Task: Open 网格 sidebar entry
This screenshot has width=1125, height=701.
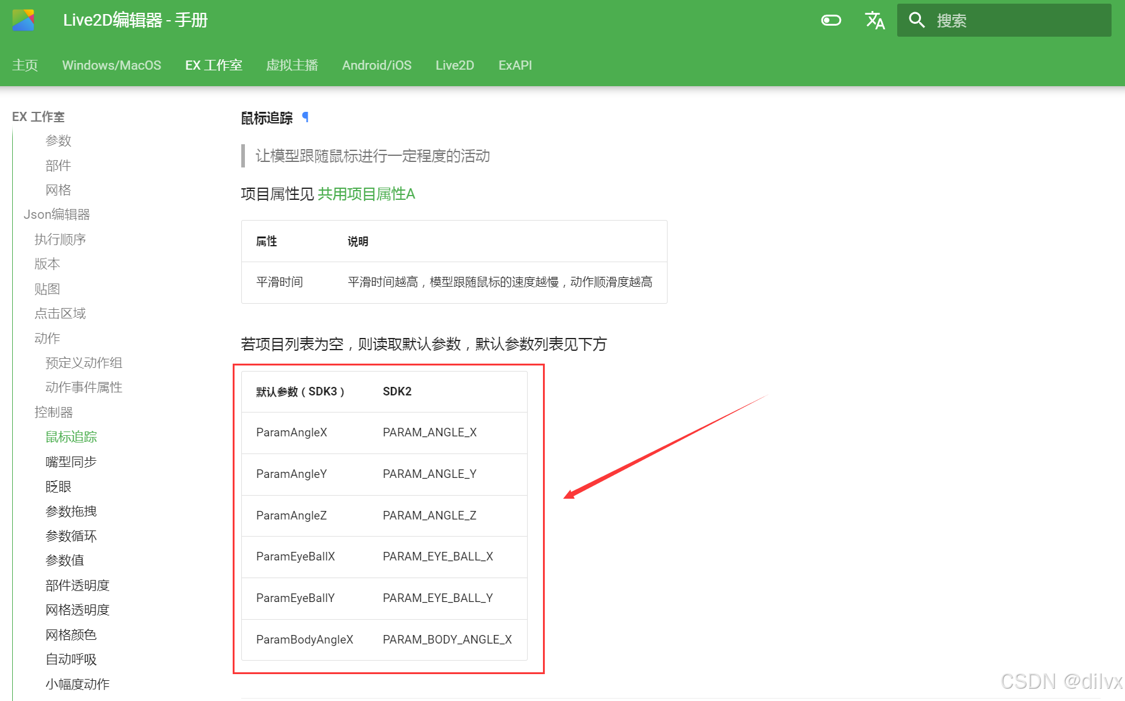Action: click(59, 190)
